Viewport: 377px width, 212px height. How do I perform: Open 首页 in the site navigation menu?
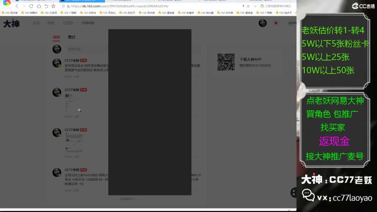click(36, 23)
